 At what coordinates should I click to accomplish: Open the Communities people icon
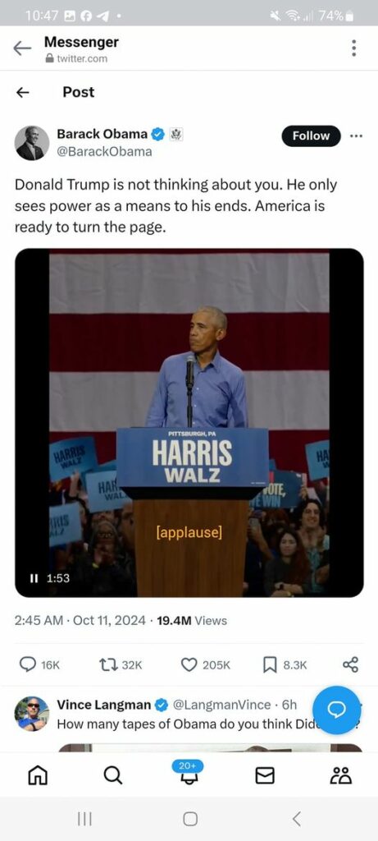[342, 775]
